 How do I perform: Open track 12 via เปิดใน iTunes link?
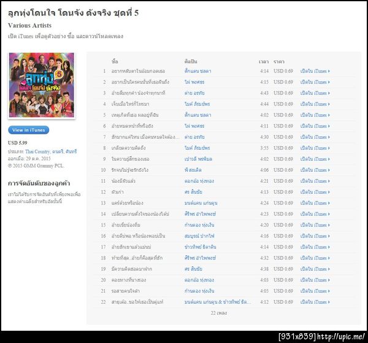tap(315, 192)
